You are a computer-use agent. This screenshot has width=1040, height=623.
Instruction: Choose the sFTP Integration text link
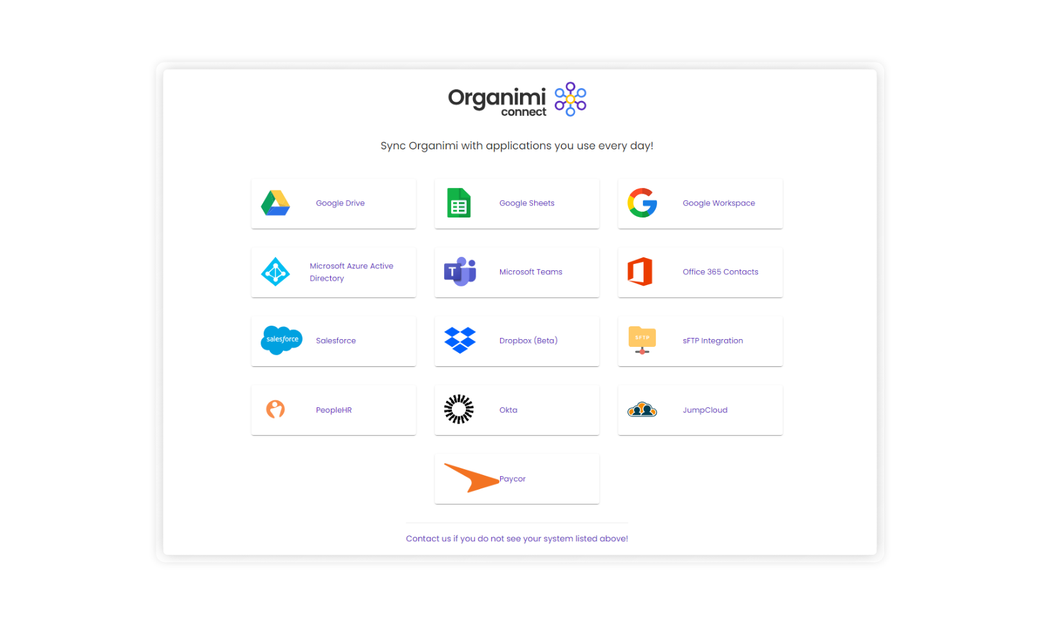(x=712, y=341)
